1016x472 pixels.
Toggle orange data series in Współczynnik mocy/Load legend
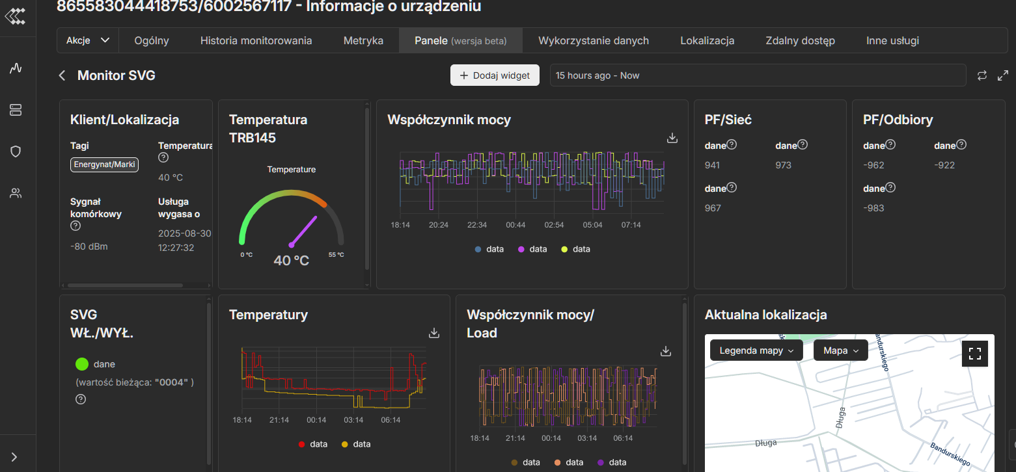point(569,462)
